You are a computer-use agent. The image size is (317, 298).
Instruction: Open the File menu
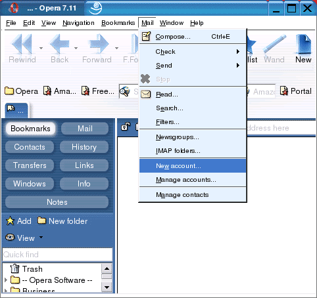point(11,23)
